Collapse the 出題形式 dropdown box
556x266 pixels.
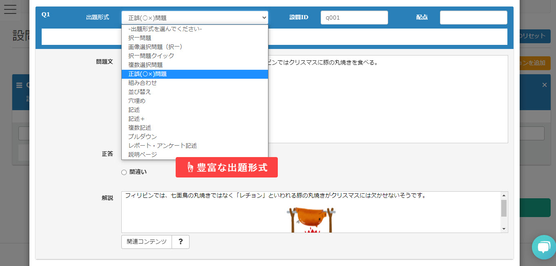coord(194,18)
